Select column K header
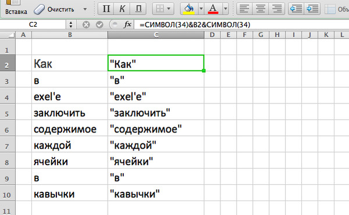The width and height of the screenshot is (349, 215). tap(326, 35)
